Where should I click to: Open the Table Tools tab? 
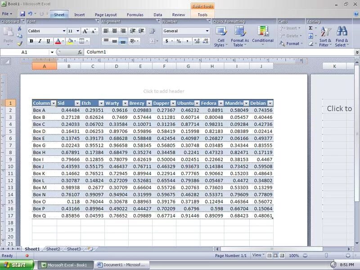point(202,15)
